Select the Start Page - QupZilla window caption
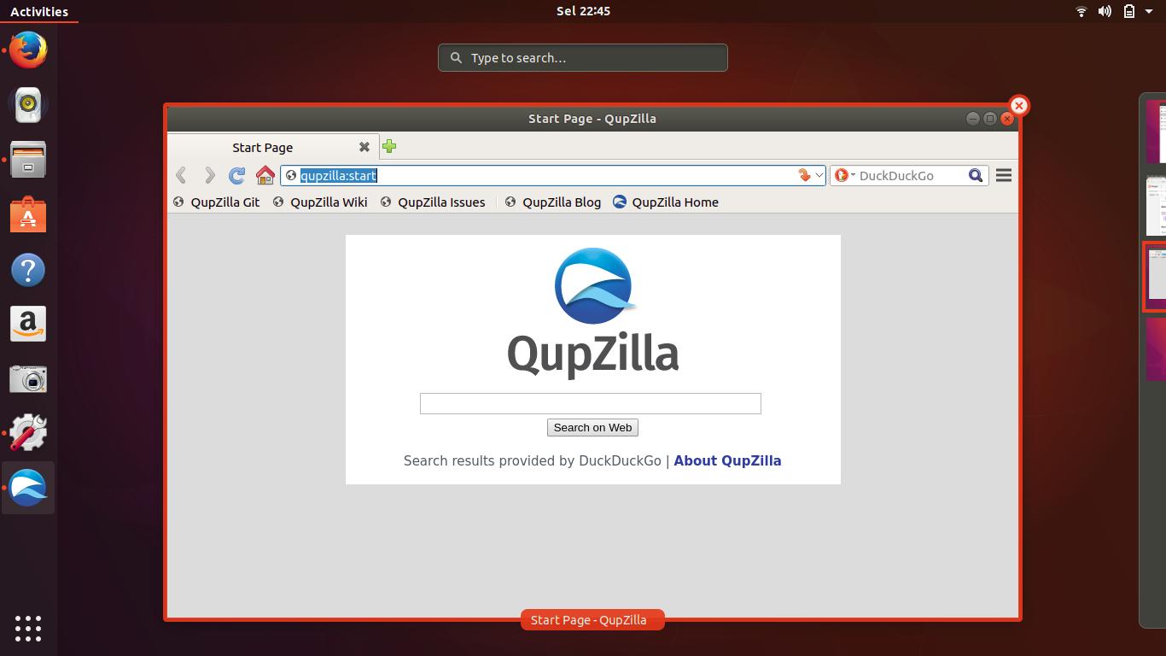1166x656 pixels. tap(592, 620)
